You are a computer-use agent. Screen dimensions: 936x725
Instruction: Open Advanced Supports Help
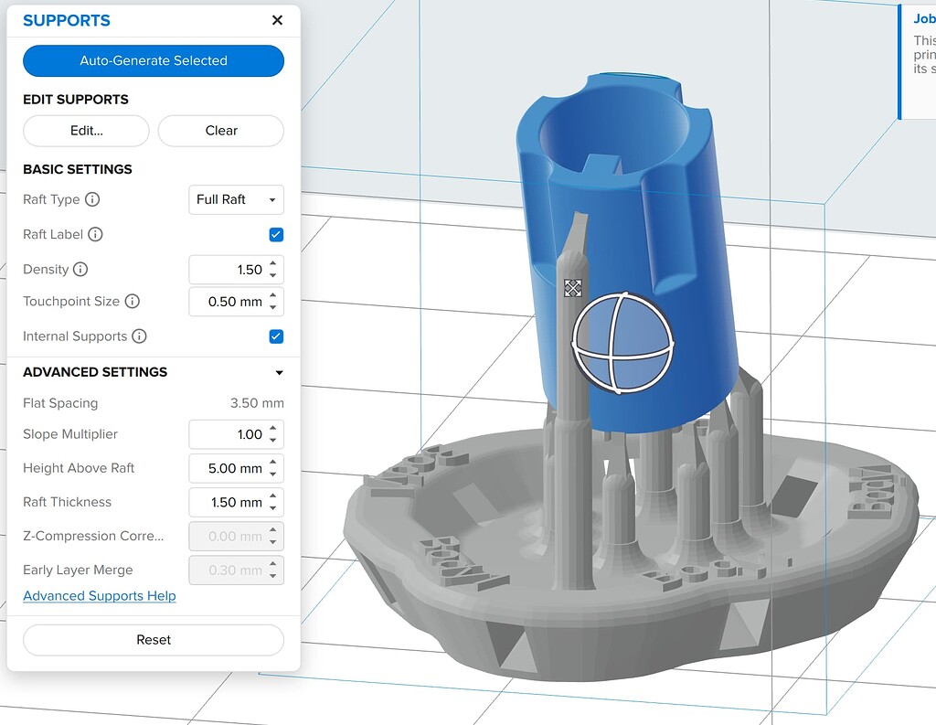pos(99,595)
